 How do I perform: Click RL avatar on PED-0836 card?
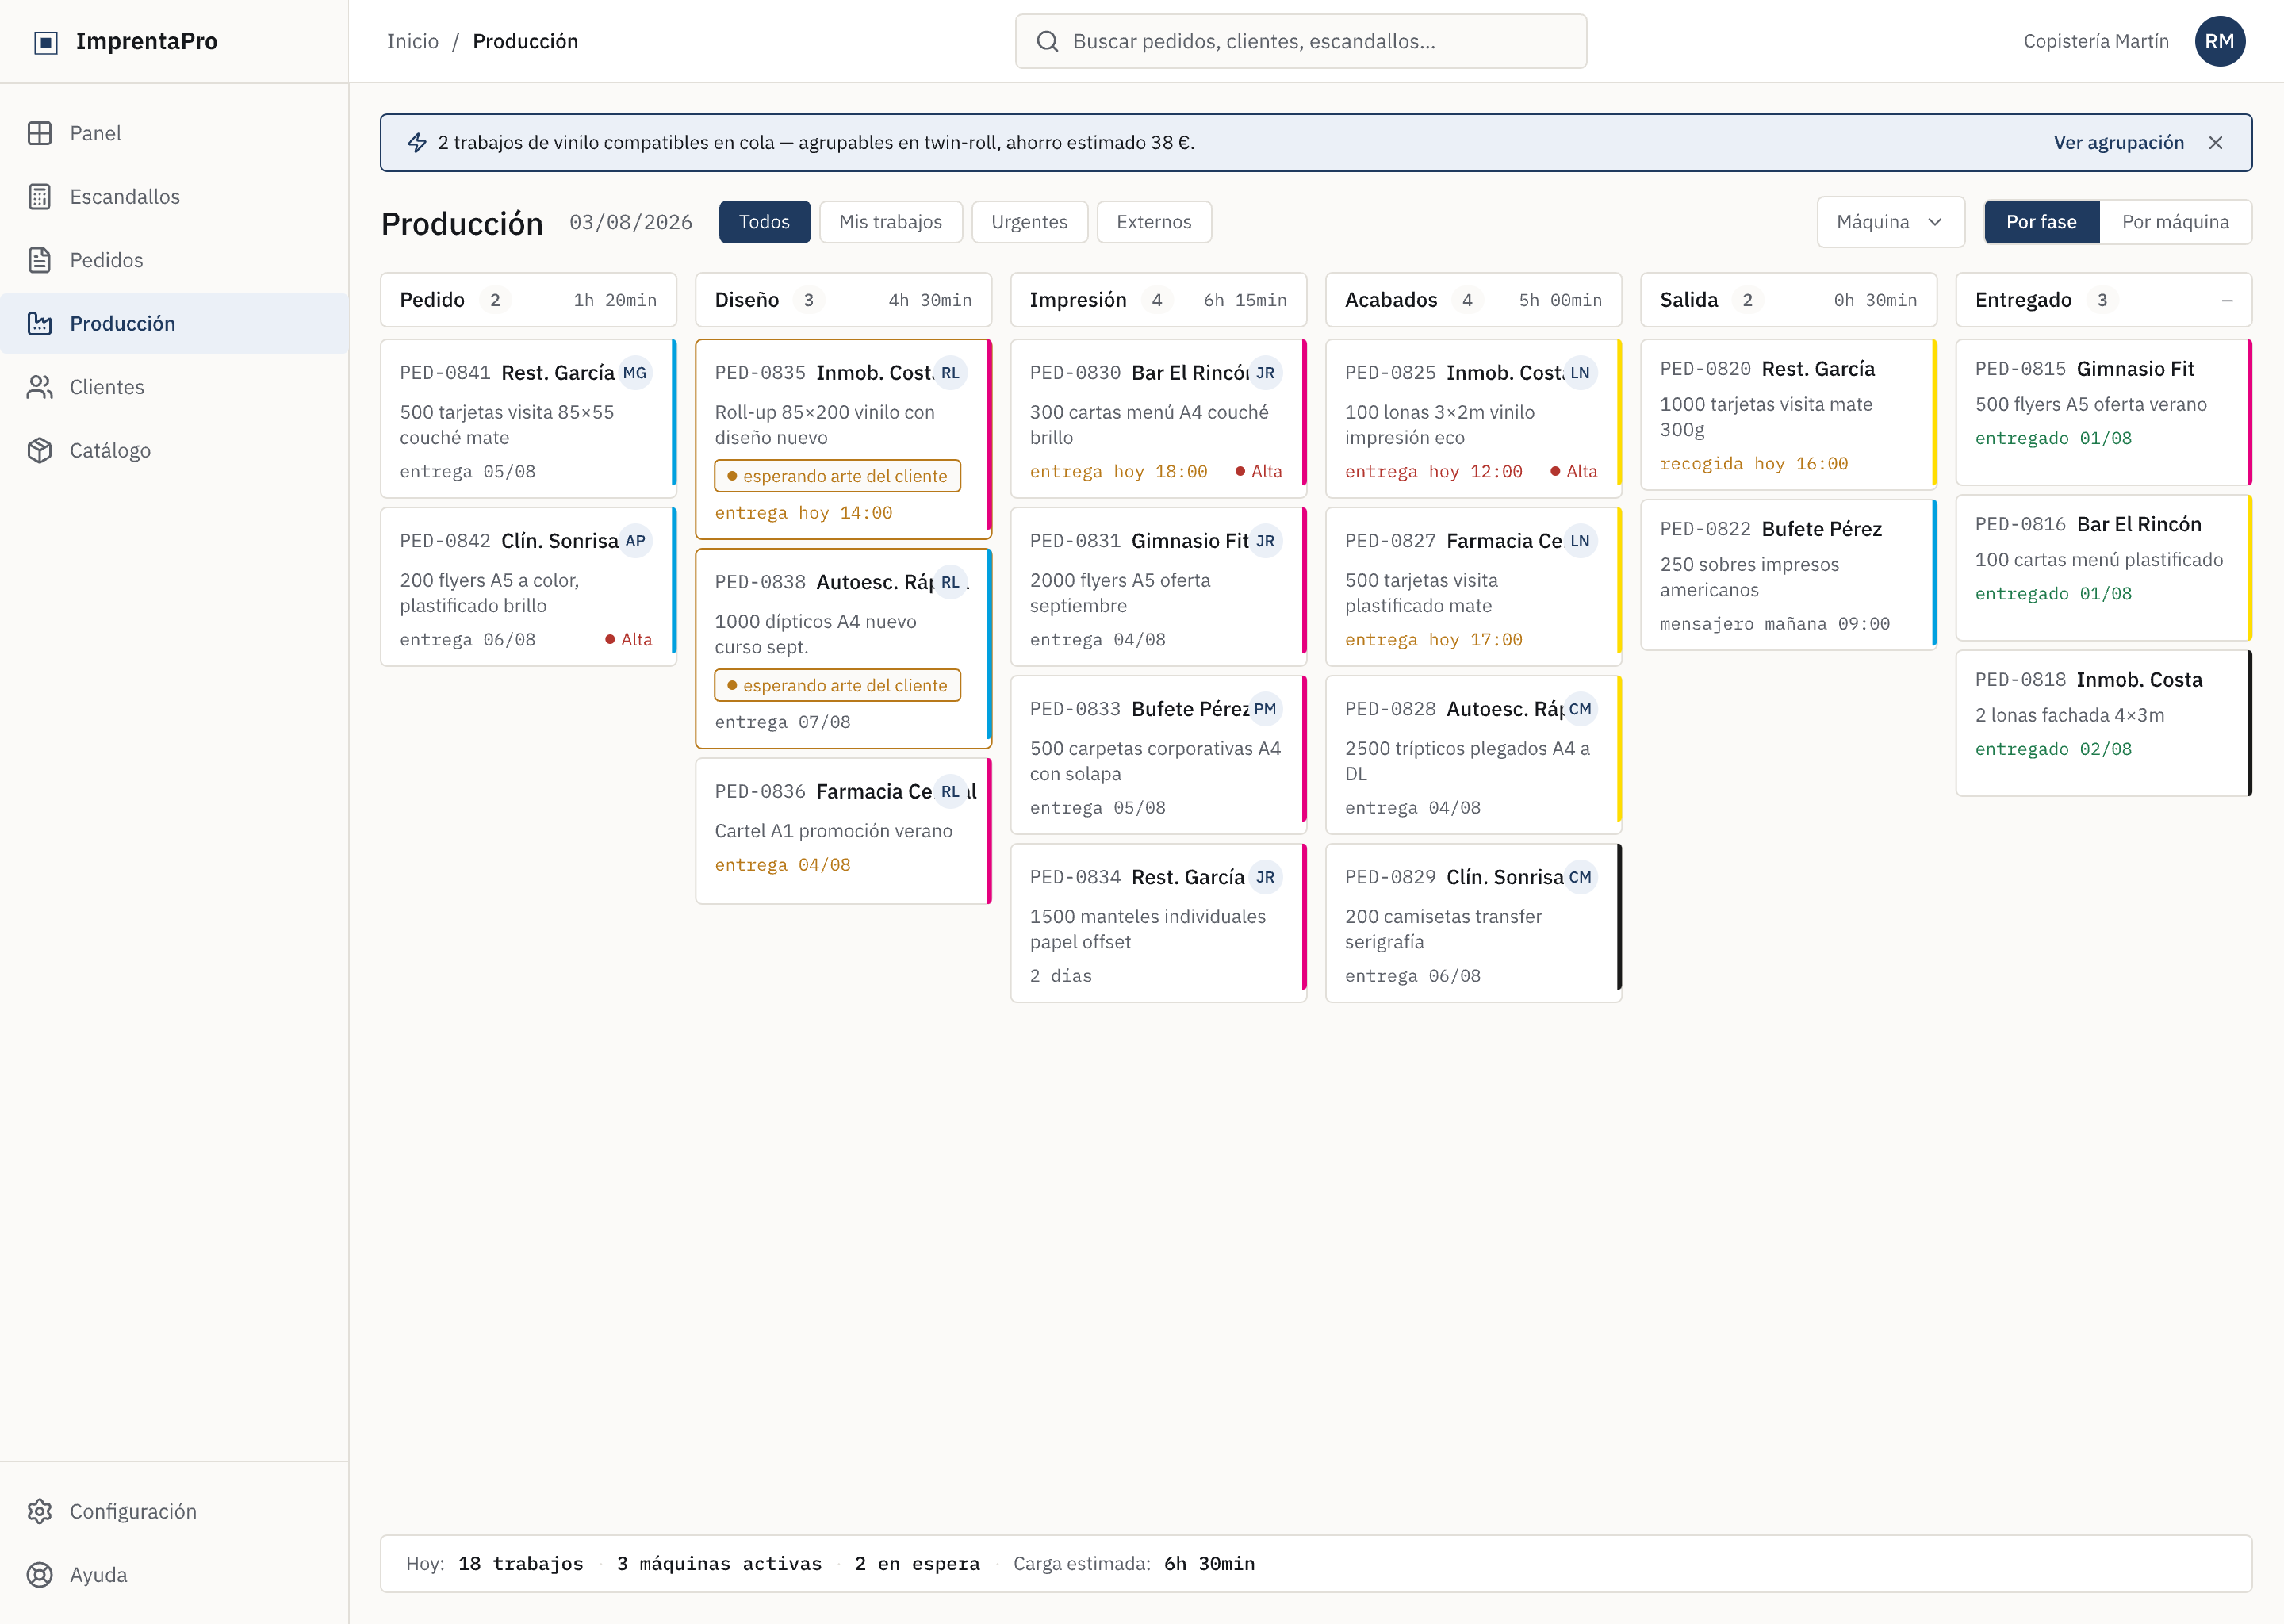950,791
